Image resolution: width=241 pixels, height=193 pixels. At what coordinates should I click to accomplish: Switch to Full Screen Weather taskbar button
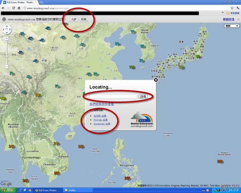coord(48,190)
